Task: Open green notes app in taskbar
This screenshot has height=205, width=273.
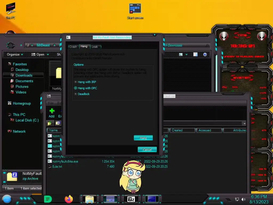Action: click(x=48, y=199)
